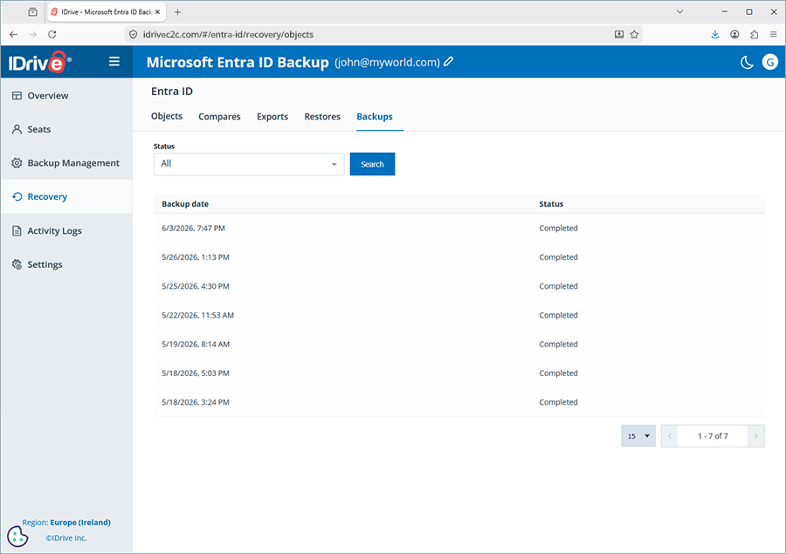Select backup dated 5/18/2026, 3:24 PM
Image resolution: width=786 pixels, height=554 pixels.
pos(459,402)
